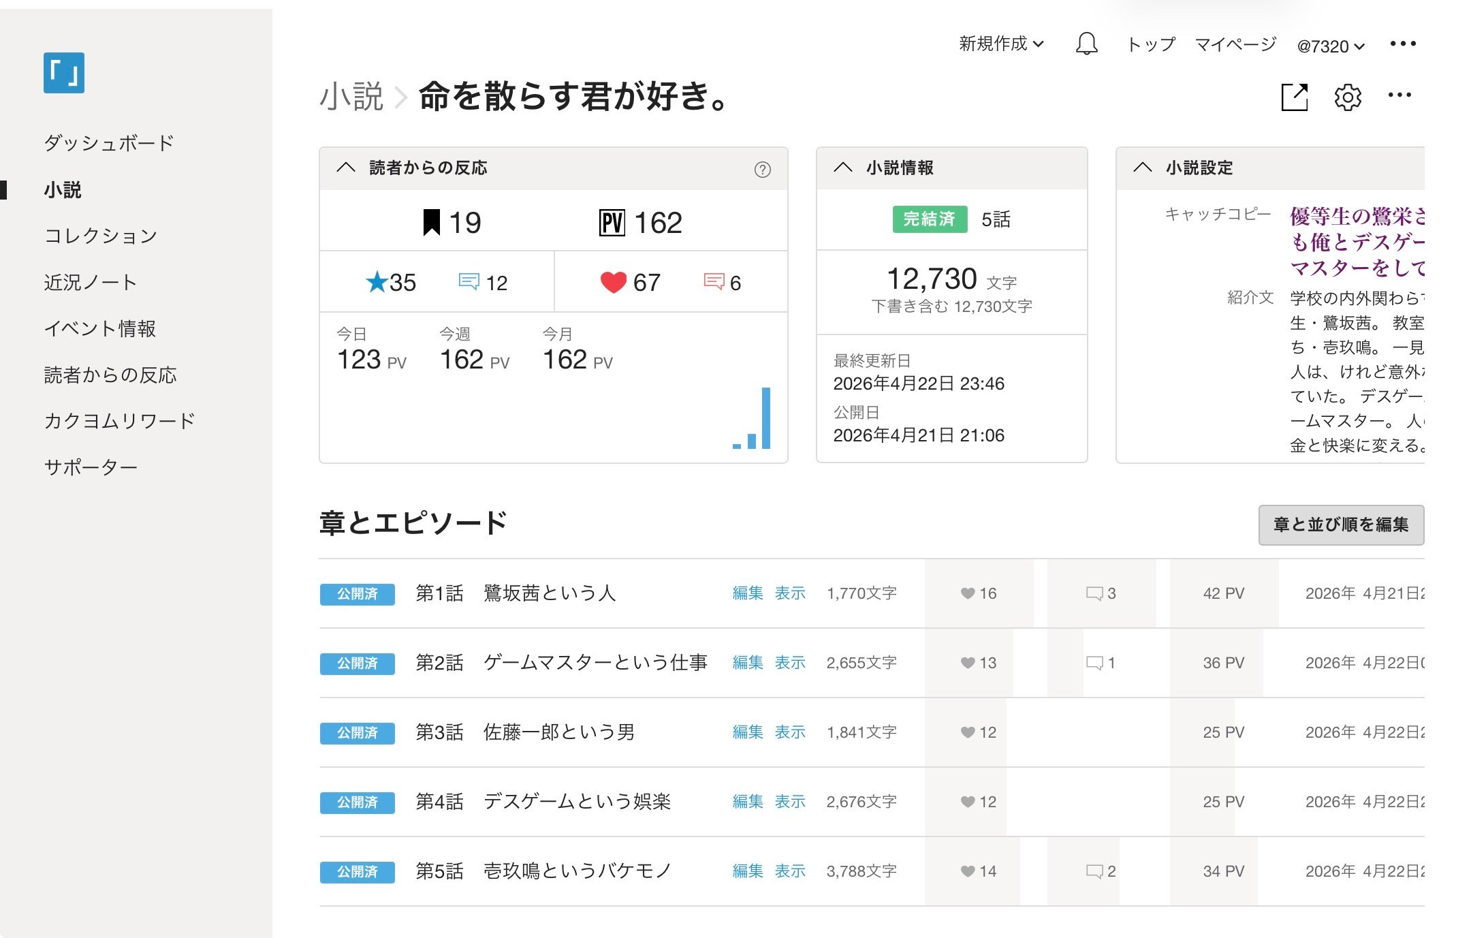Open カクヨムリワード in the sidebar
Image resolution: width=1471 pixels, height=938 pixels.
click(120, 421)
